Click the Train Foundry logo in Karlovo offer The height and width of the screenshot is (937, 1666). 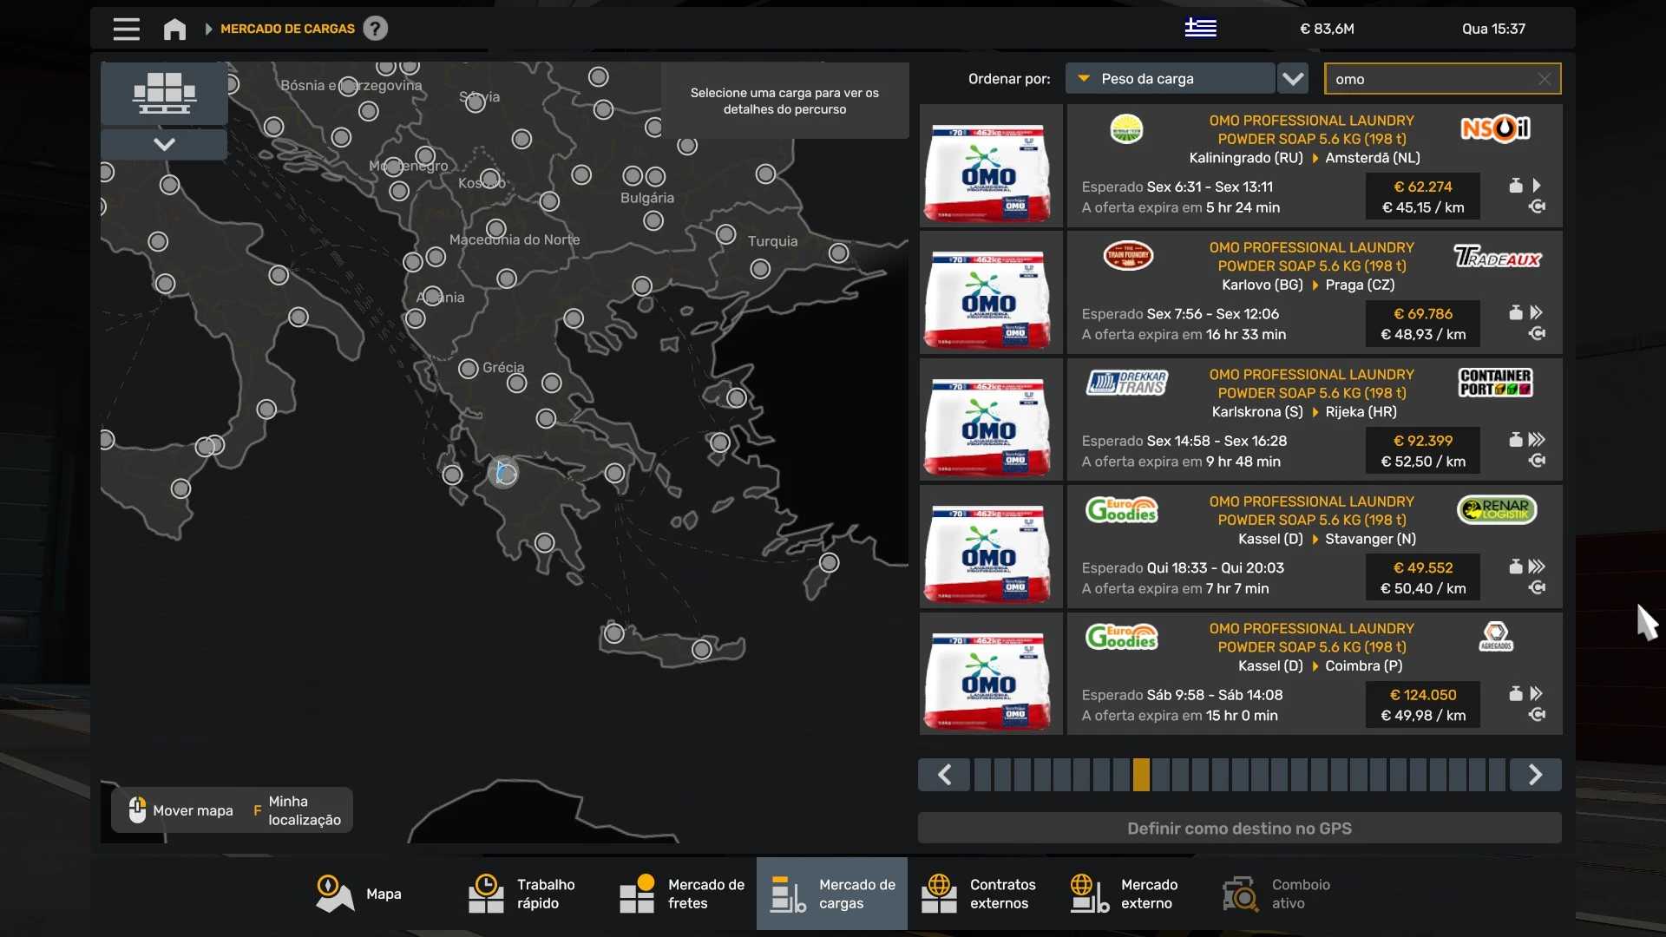pos(1128,255)
